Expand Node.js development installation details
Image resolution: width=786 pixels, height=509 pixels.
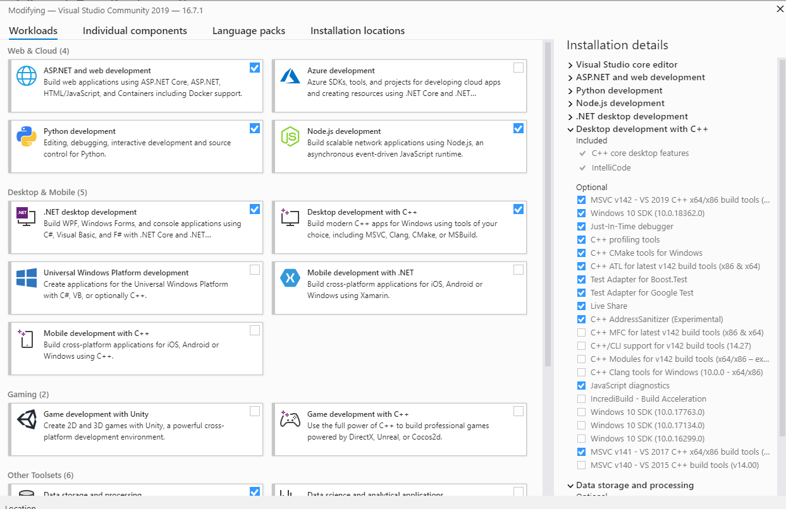pyautogui.click(x=570, y=103)
